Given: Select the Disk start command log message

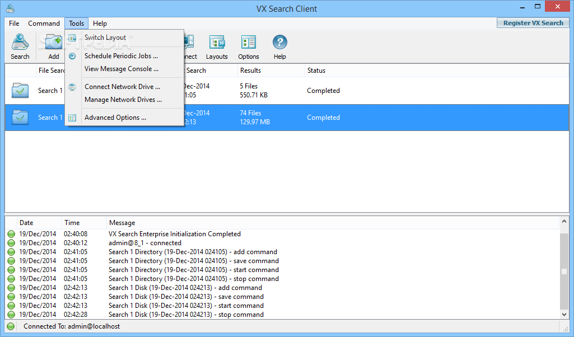Looking at the screenshot, I should 186,306.
